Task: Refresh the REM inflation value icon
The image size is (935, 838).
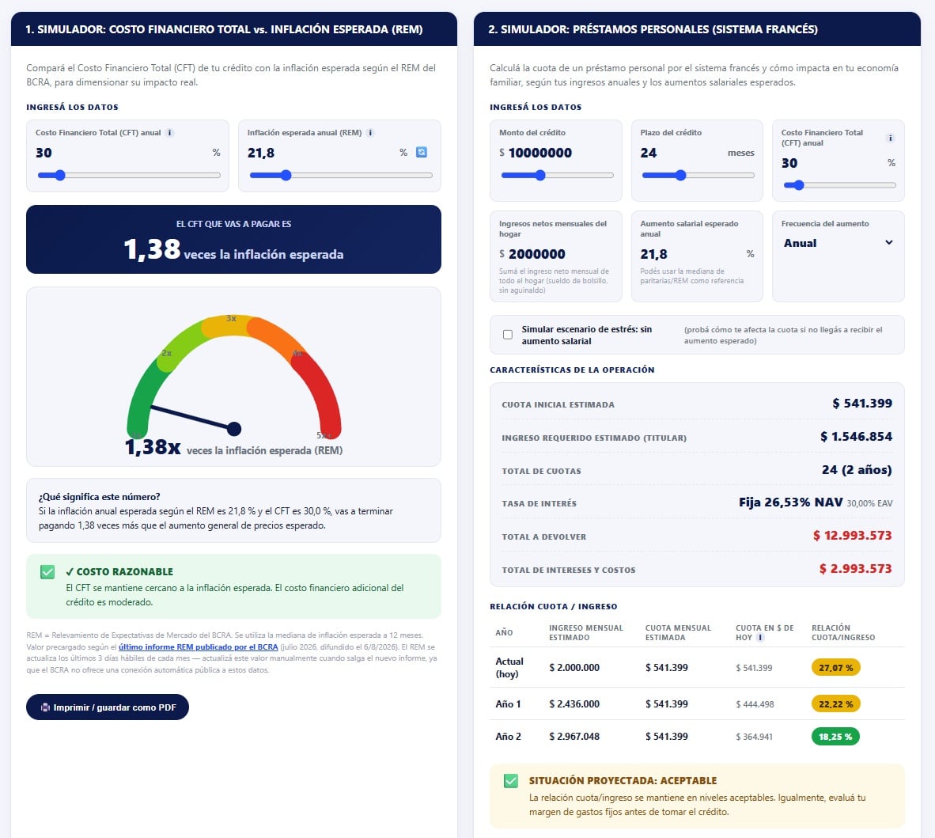Action: [x=421, y=152]
